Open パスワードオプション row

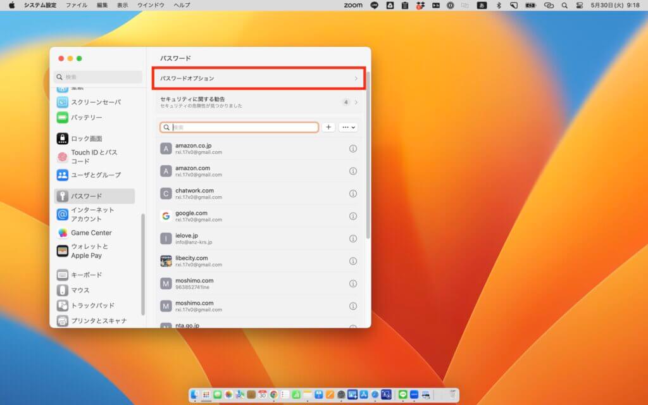click(x=259, y=78)
